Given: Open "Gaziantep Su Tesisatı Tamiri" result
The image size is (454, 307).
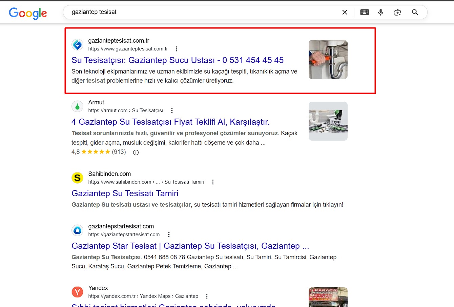Looking at the screenshot, I should (x=125, y=193).
